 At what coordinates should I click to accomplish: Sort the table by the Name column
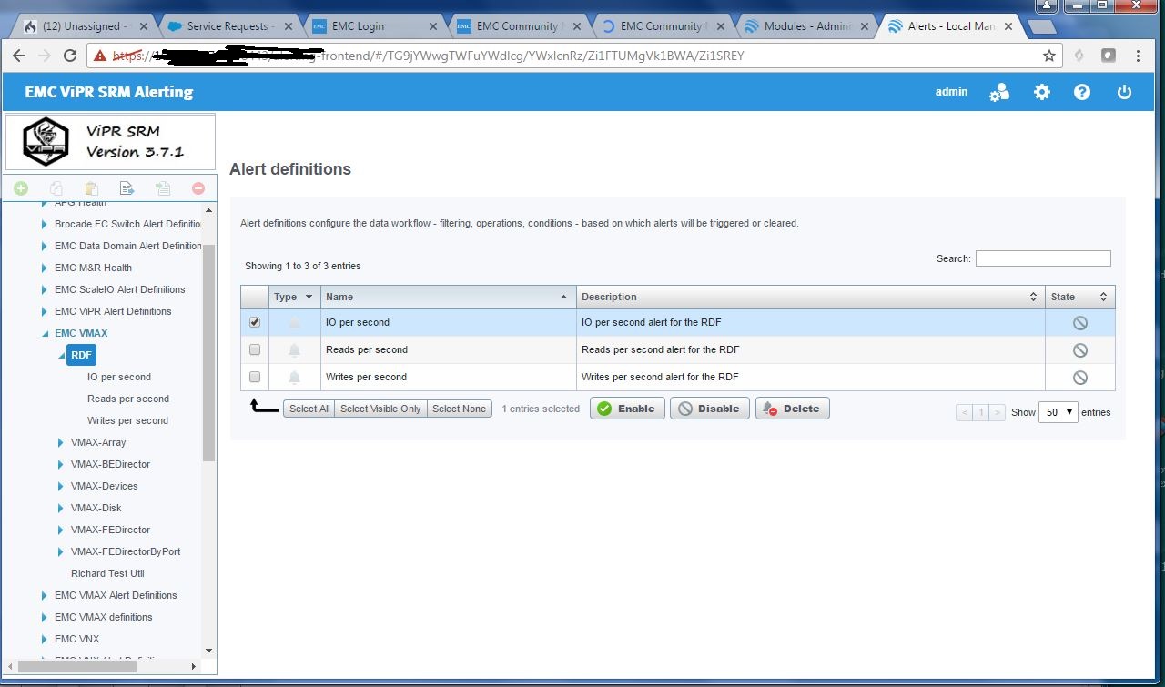tap(448, 297)
